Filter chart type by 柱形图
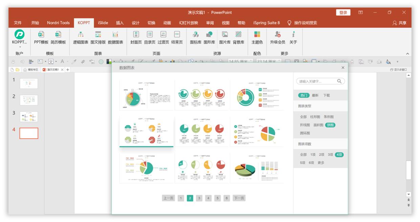This screenshot has width=420, height=222. click(315, 117)
